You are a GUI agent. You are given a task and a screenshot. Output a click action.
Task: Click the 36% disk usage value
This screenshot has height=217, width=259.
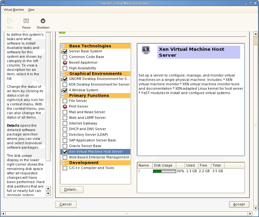tap(180, 171)
